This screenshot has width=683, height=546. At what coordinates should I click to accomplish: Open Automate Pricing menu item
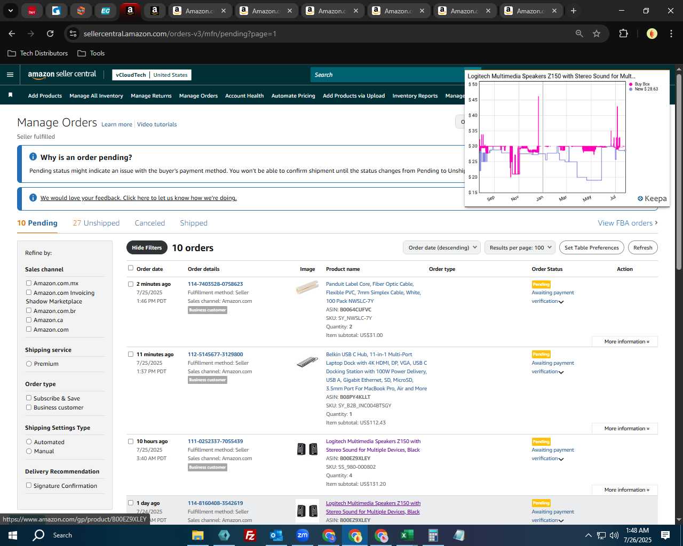pyautogui.click(x=293, y=96)
